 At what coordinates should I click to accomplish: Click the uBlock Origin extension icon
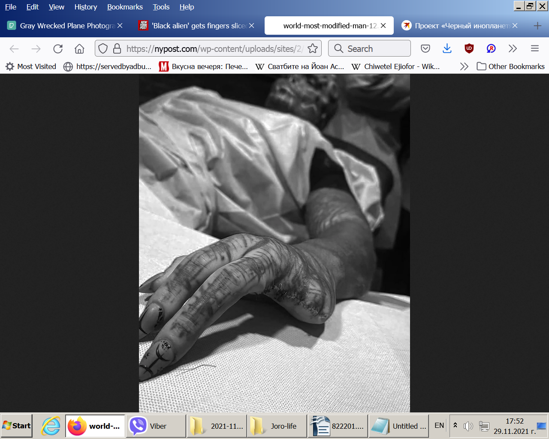click(469, 49)
